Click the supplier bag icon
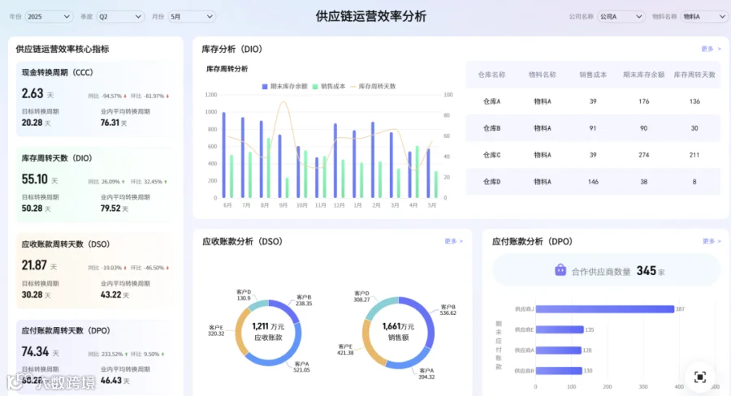 [560, 269]
